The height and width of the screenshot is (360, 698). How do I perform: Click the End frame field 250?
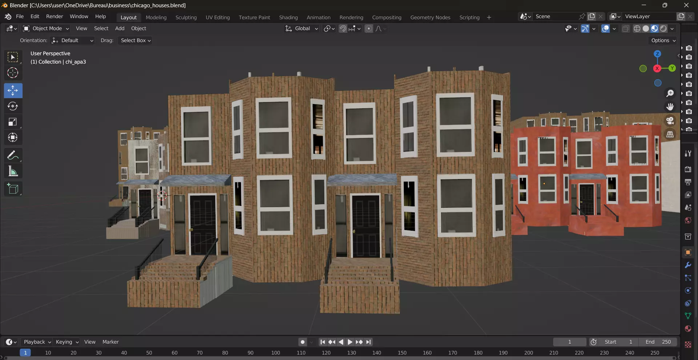tap(658, 342)
